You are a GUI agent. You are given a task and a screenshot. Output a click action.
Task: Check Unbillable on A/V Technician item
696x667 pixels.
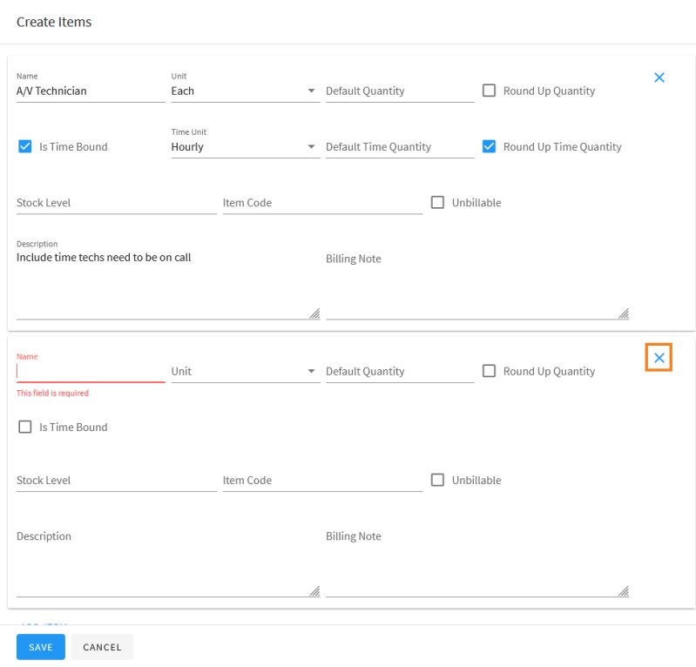coord(437,203)
